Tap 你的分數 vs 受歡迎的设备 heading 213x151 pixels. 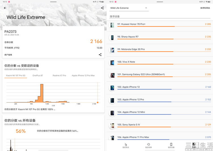[x=22, y=66]
